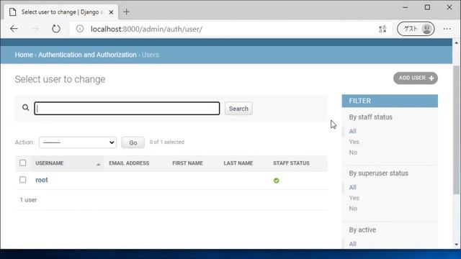The height and width of the screenshot is (259, 461).
Task: Click the magnifier icon beside search field
Action: 26,107
